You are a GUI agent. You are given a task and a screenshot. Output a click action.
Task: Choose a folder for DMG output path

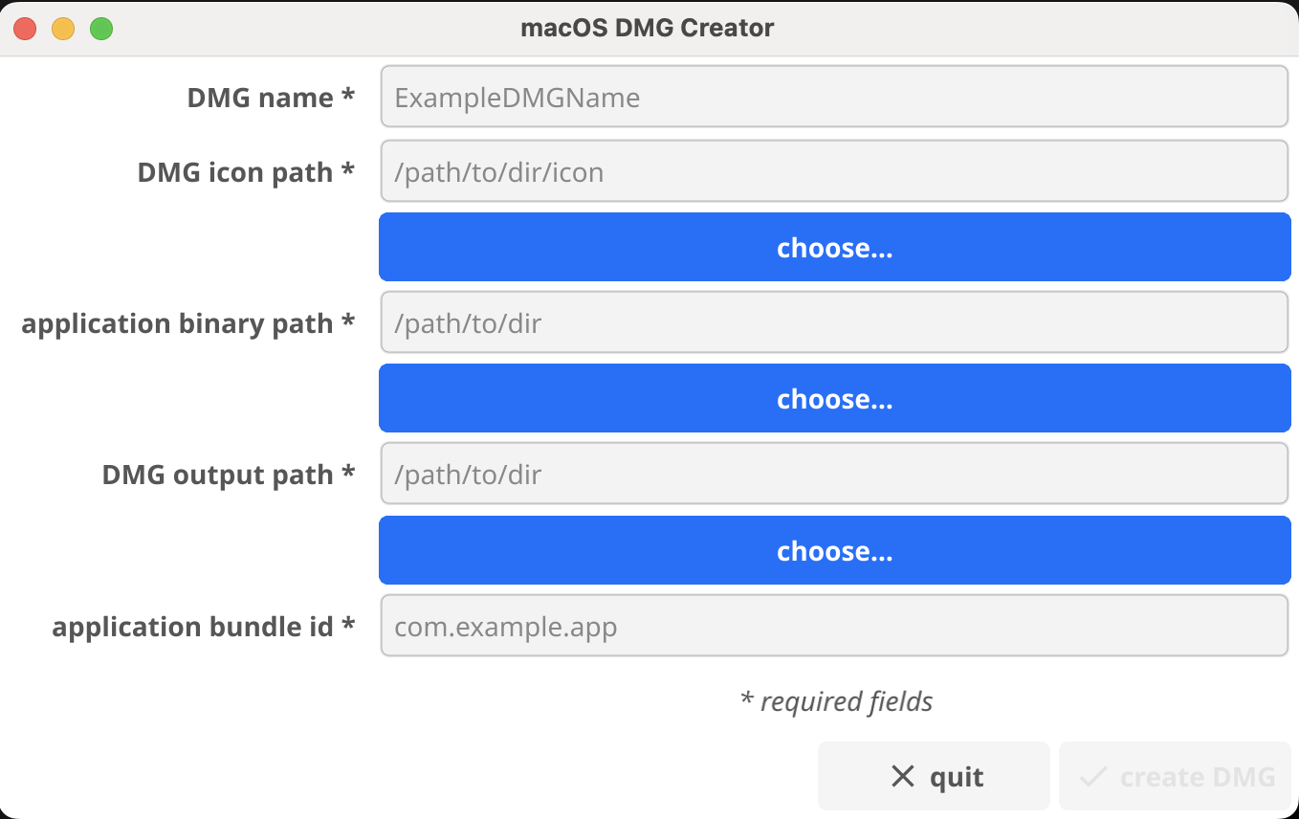click(x=834, y=550)
